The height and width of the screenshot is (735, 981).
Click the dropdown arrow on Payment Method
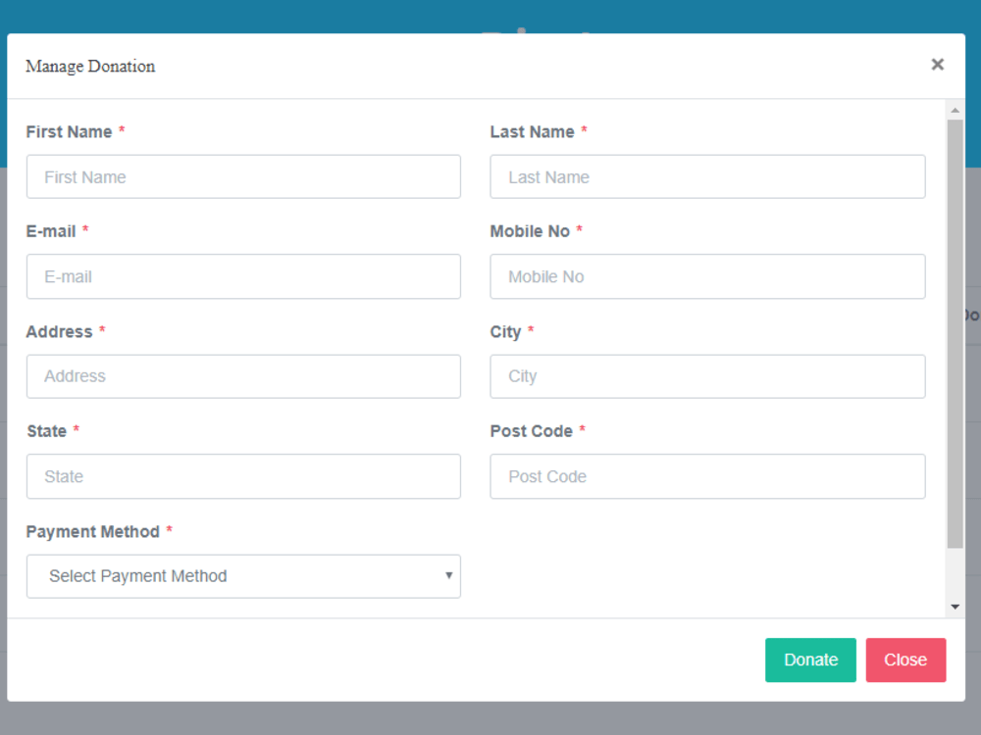click(449, 576)
